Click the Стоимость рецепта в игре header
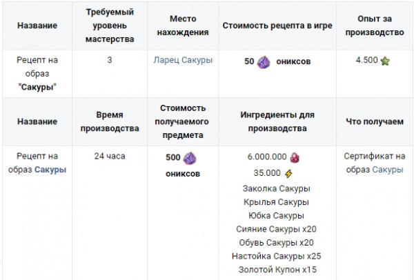Screen dimensions: 414x280 tap(277, 25)
